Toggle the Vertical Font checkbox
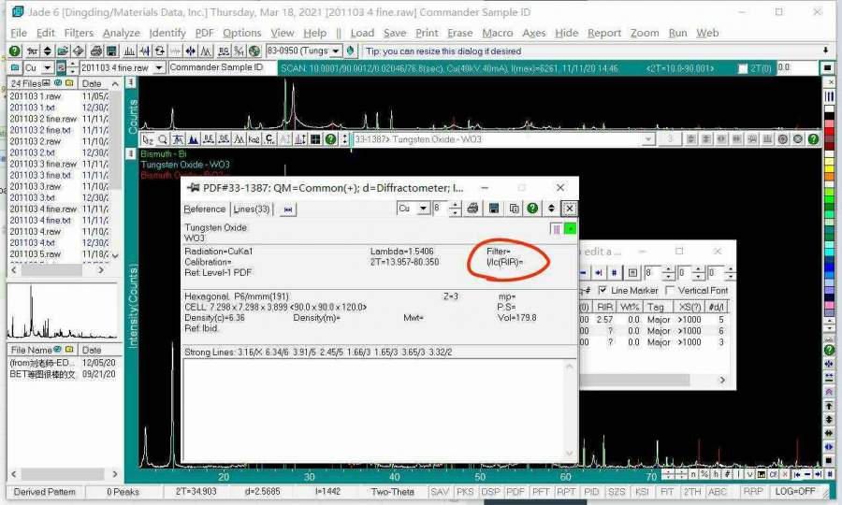 point(670,290)
